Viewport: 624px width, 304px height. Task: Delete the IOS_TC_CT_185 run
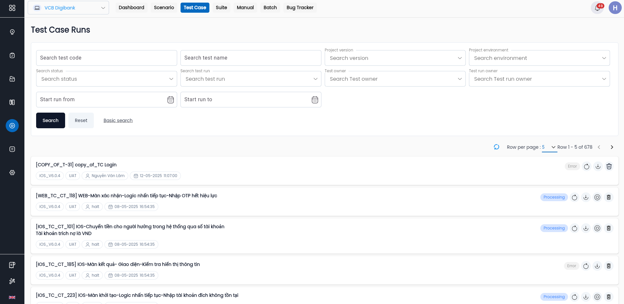coord(609,266)
